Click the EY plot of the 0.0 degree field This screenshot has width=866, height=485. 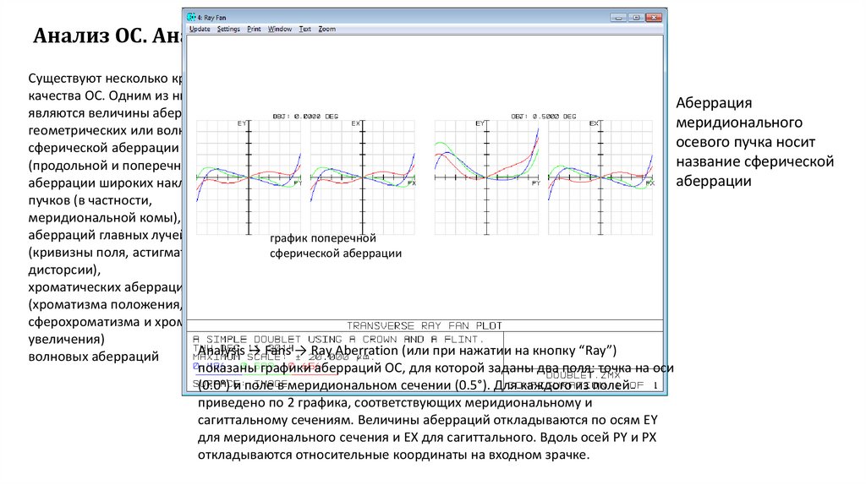249,177
